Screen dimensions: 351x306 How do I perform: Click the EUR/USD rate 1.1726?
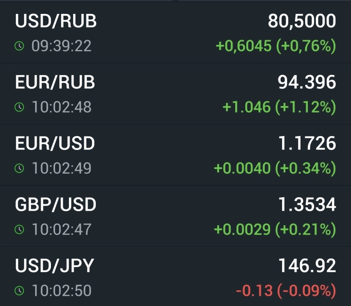307,144
